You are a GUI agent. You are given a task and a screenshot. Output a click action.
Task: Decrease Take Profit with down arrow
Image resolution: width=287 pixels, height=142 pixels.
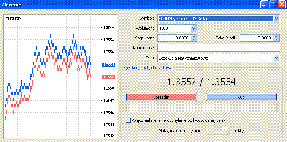[x=276, y=39]
